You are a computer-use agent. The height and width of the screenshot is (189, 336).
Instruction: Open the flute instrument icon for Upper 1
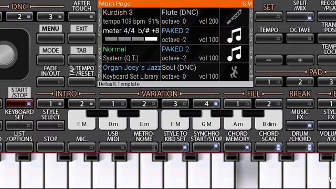pyautogui.click(x=234, y=17)
